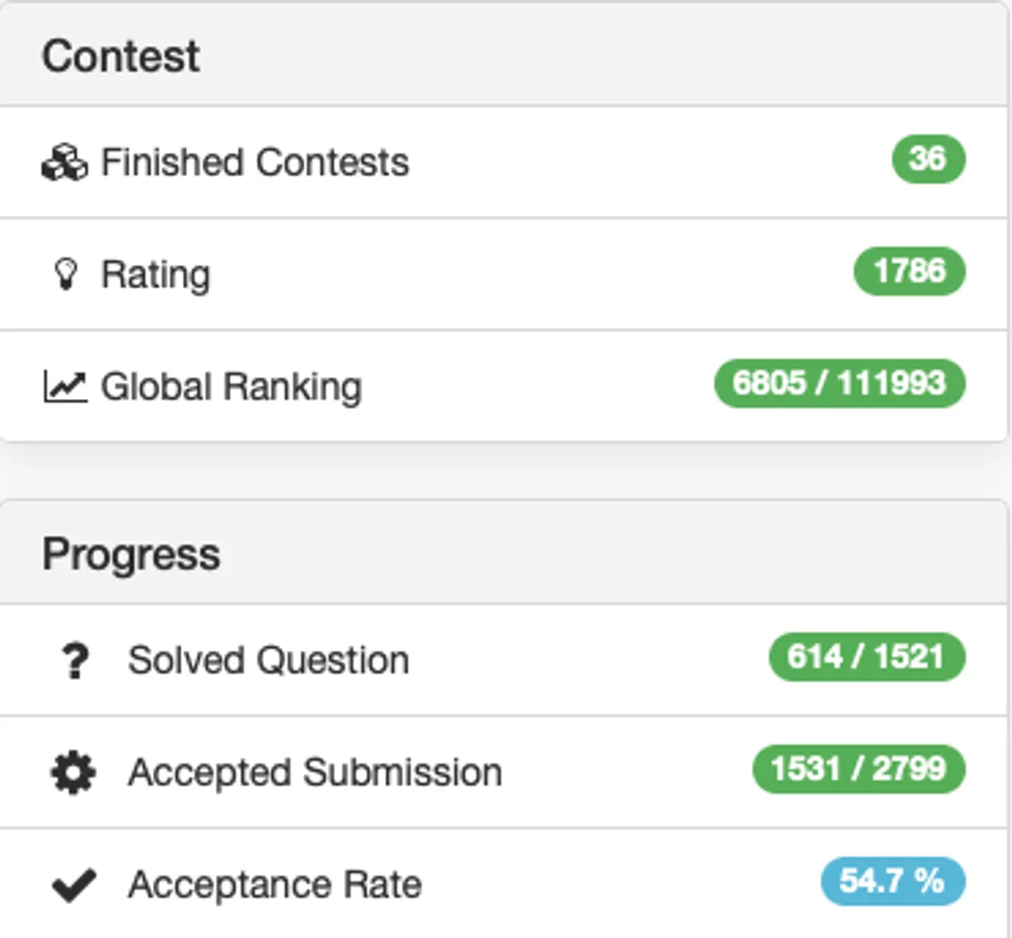Click the Acceptance Rate checkmark icon

(x=74, y=883)
